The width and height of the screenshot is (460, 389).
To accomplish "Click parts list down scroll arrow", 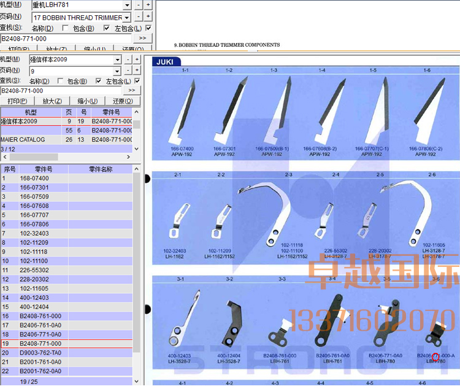I will pos(136,382).
